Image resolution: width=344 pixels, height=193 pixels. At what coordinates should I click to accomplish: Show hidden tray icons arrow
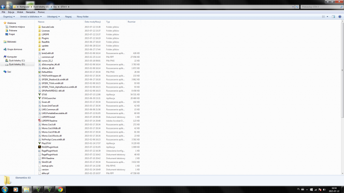(307, 190)
